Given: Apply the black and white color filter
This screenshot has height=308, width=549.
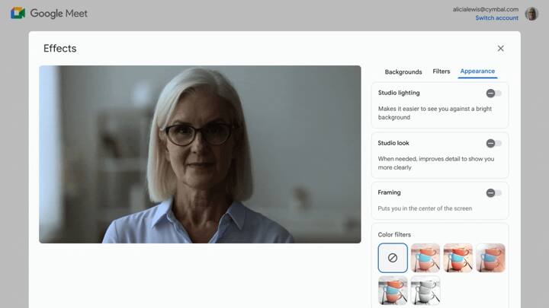Looking at the screenshot, I should tap(425, 291).
